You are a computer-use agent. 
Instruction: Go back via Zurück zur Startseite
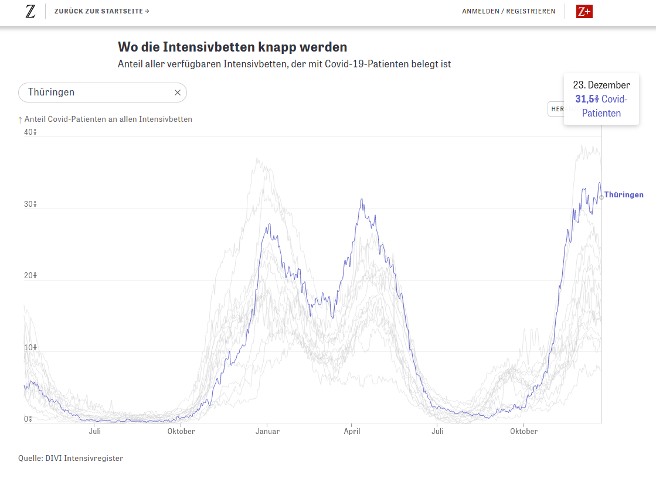tap(101, 11)
